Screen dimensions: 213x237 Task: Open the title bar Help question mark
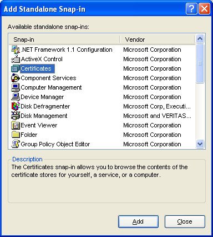(x=191, y=8)
